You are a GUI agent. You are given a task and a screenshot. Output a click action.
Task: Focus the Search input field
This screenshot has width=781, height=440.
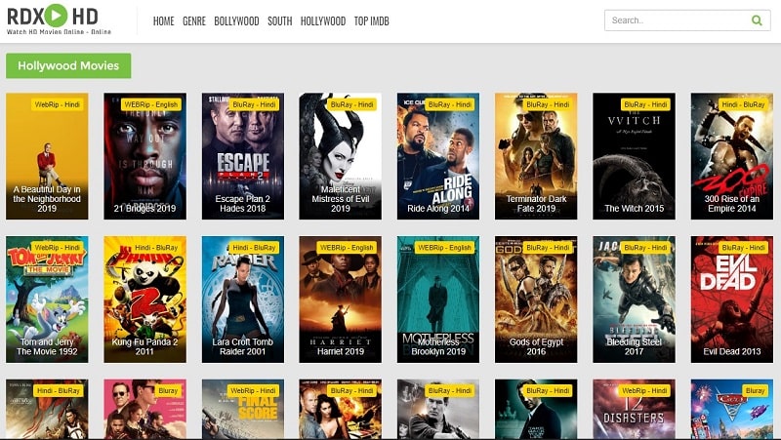coord(687,20)
